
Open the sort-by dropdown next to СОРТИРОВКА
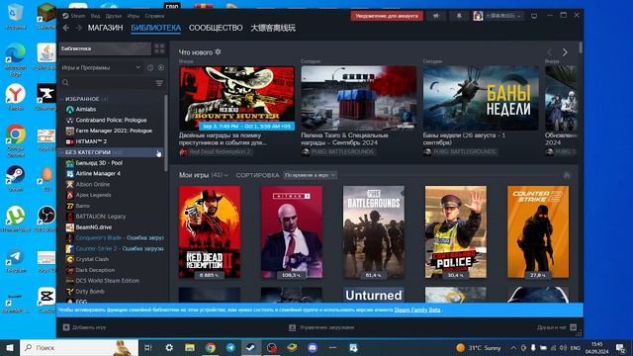(x=310, y=175)
